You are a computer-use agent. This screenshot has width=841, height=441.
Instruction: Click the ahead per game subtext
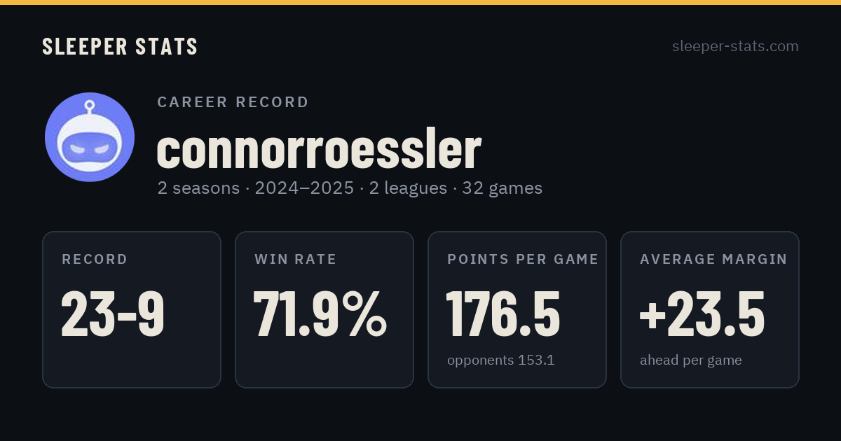point(691,360)
